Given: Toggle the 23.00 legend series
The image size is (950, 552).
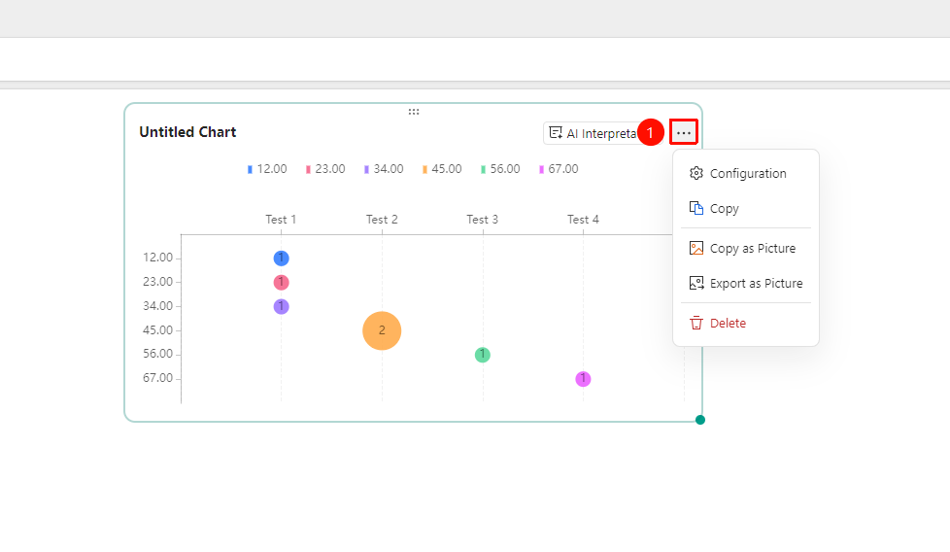Looking at the screenshot, I should pos(325,169).
